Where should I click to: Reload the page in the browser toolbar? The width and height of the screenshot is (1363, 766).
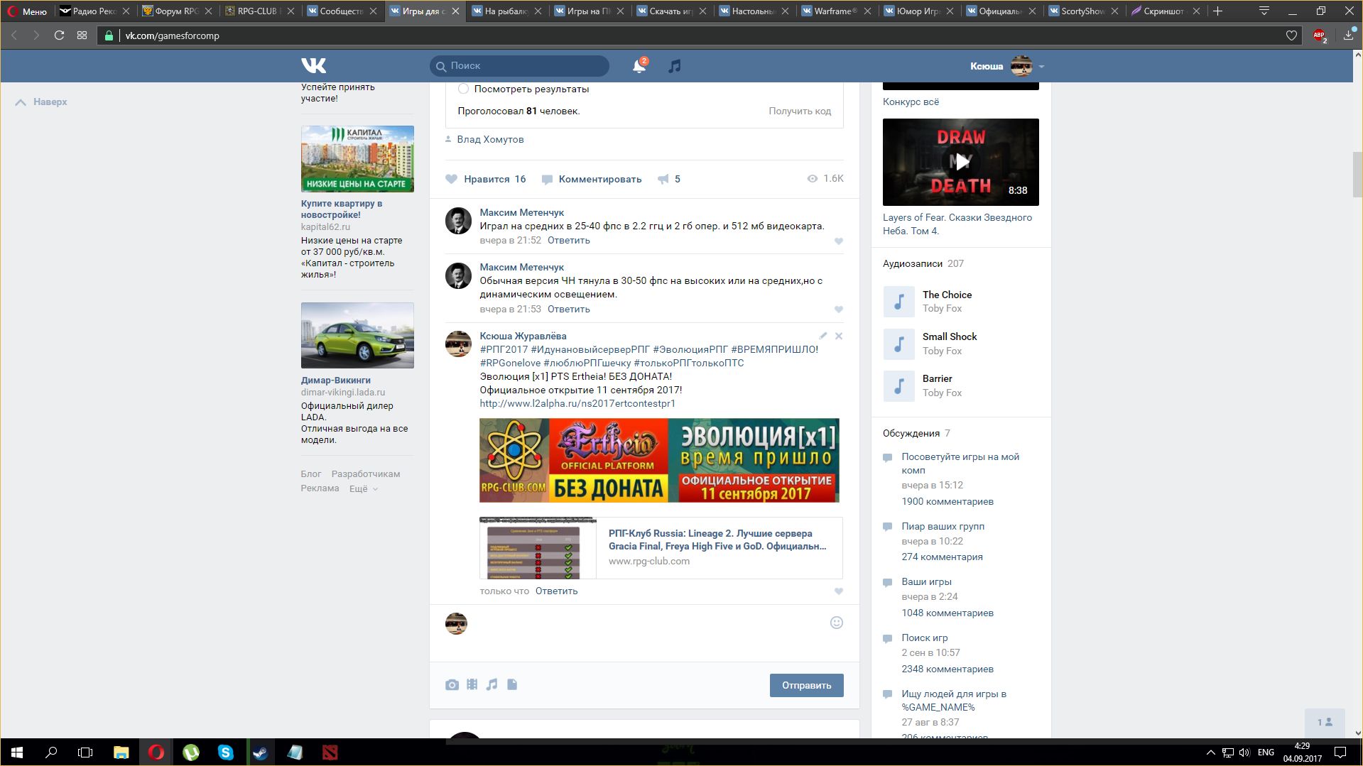tap(60, 35)
